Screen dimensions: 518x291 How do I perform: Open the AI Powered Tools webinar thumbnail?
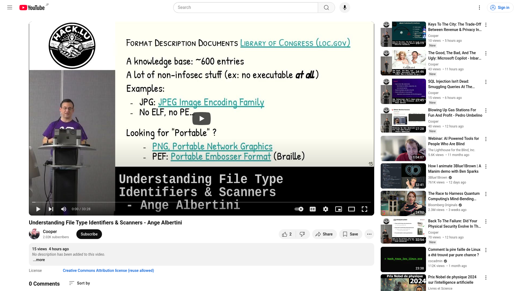click(403, 148)
